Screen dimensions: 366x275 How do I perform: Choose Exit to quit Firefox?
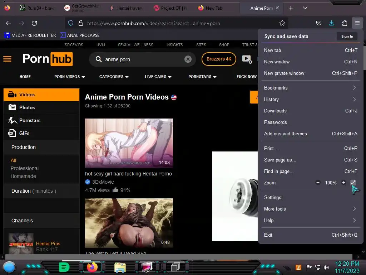point(311,235)
